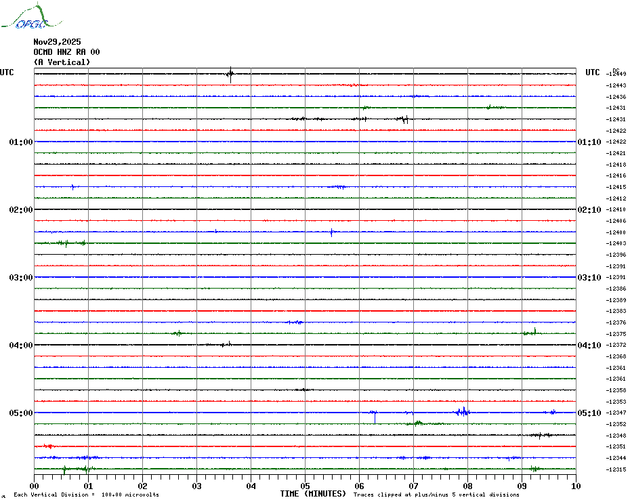
Task: Click the 05 minute tick label on bottom axis
Action: pyautogui.click(x=305, y=486)
